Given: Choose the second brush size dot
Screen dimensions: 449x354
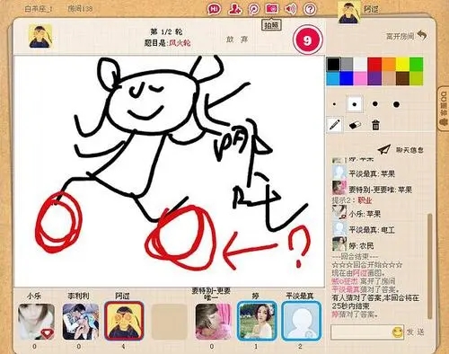Looking at the screenshot, I should pos(355,104).
